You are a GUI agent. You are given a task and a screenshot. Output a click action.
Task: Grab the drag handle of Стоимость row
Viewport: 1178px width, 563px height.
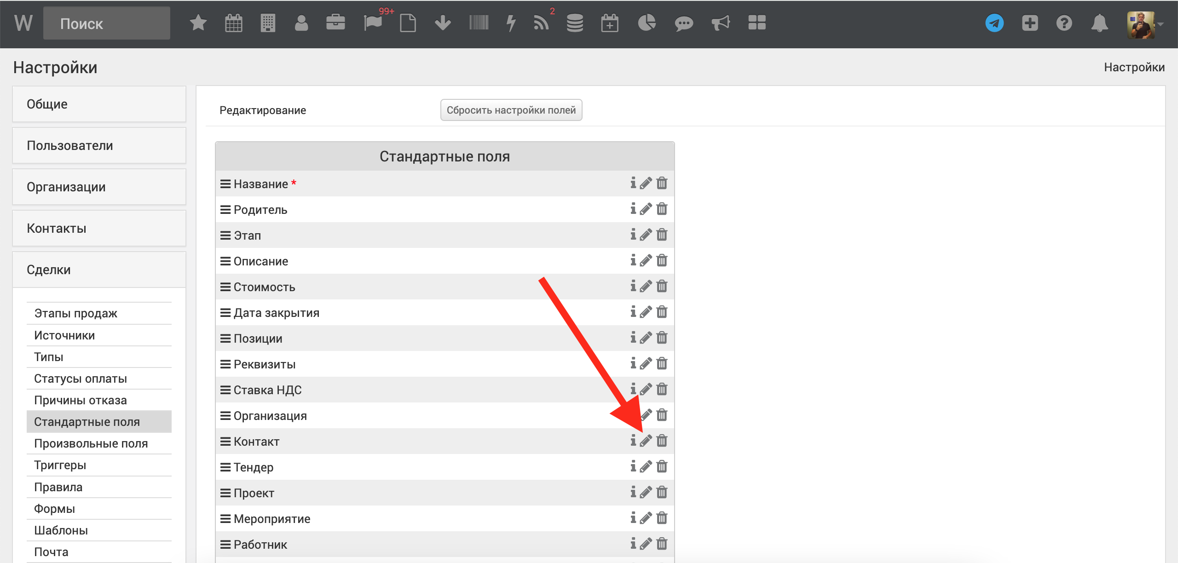tap(225, 287)
